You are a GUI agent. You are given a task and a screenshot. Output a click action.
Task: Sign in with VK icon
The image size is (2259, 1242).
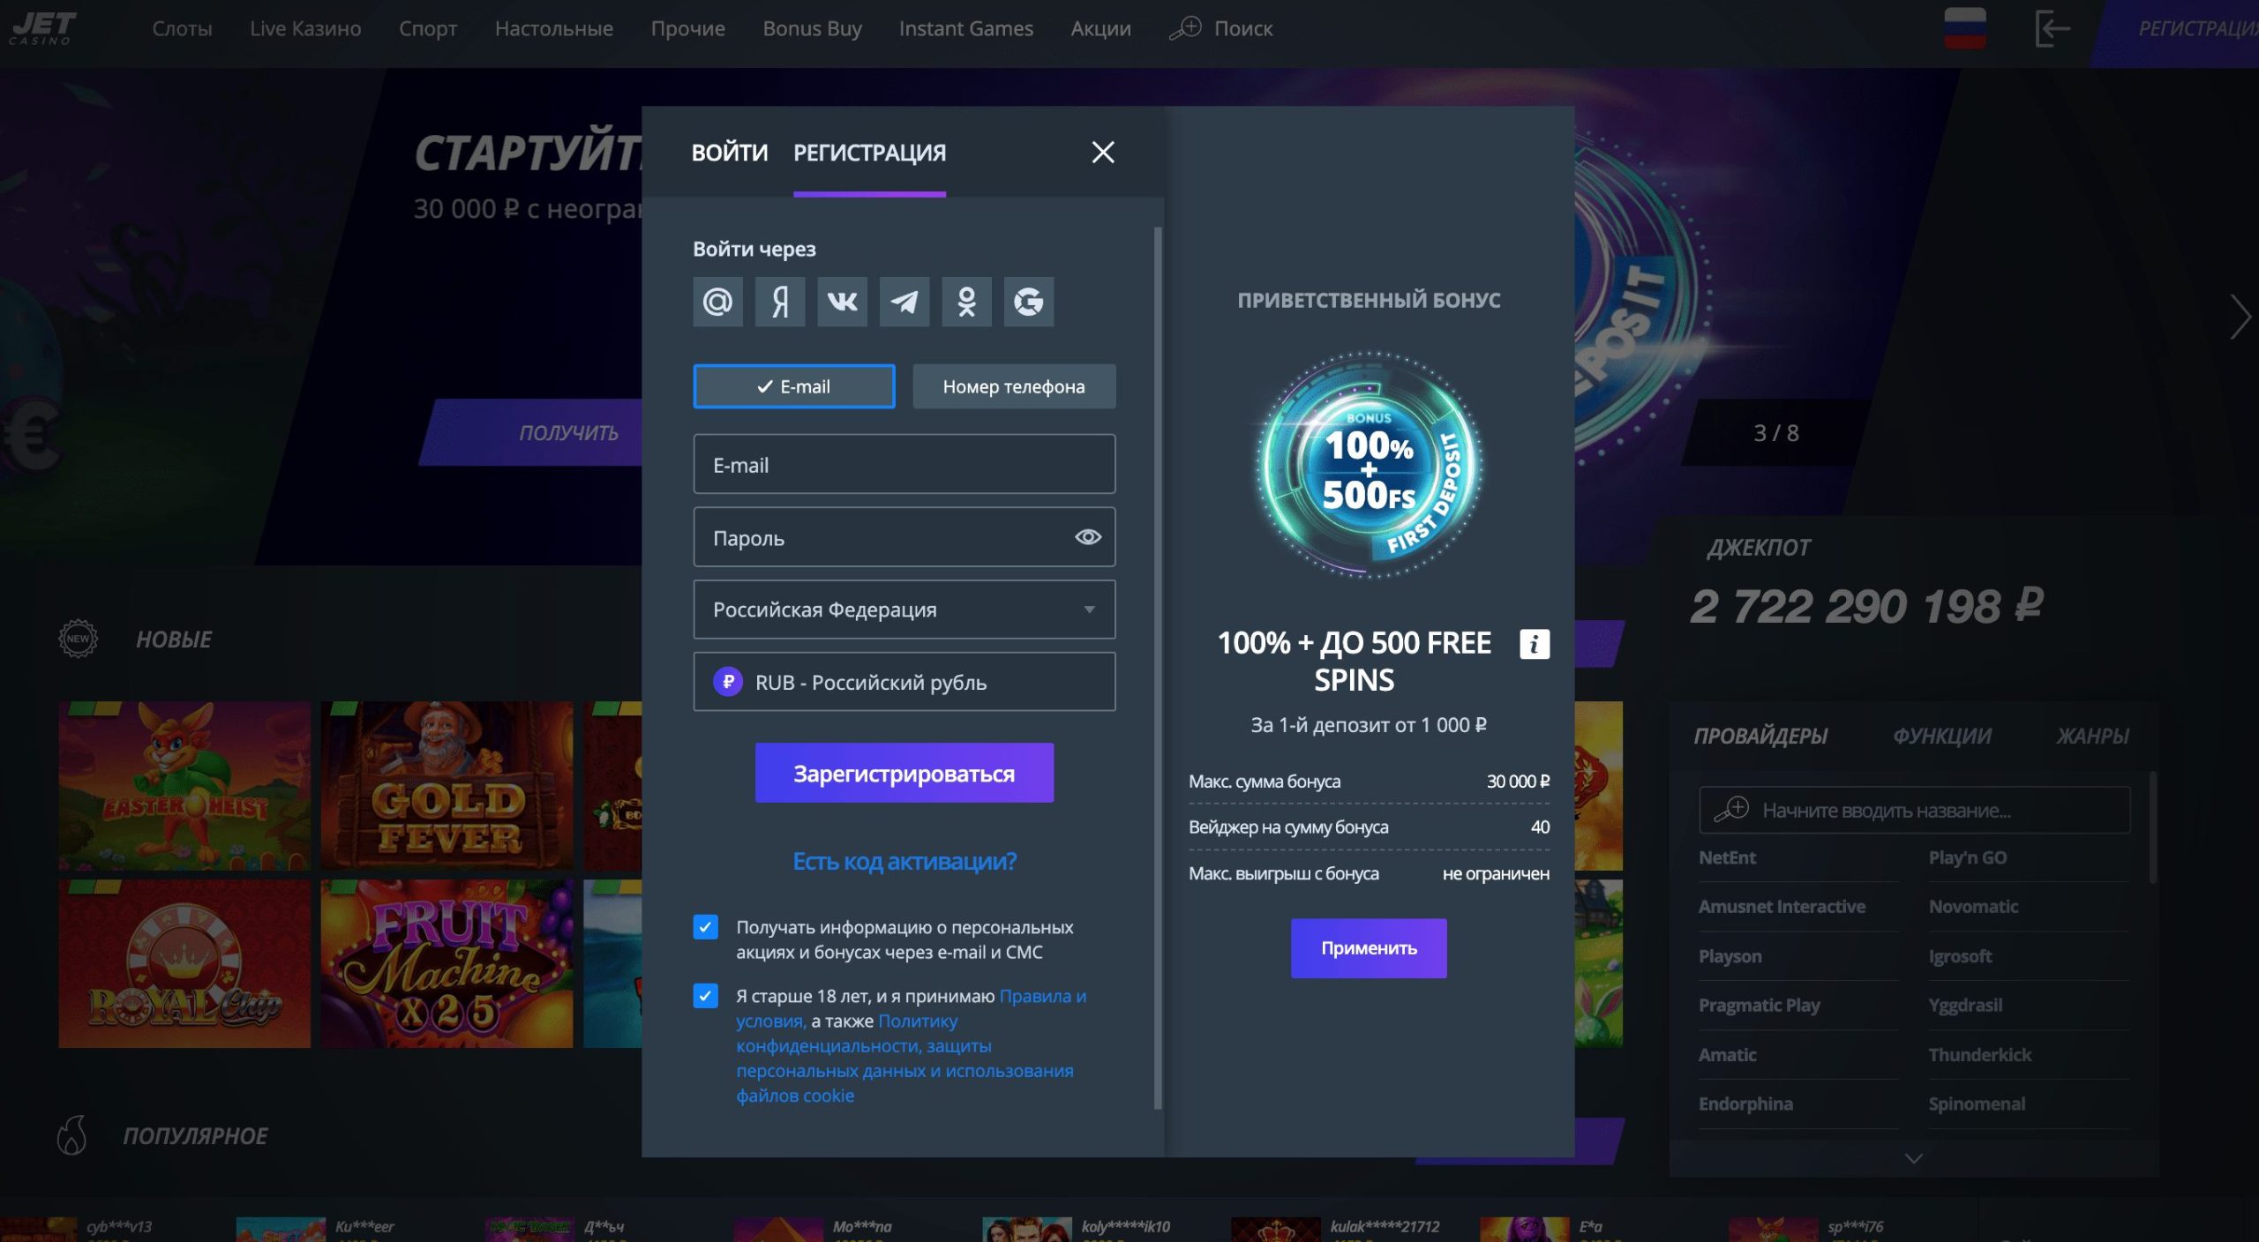tap(842, 302)
